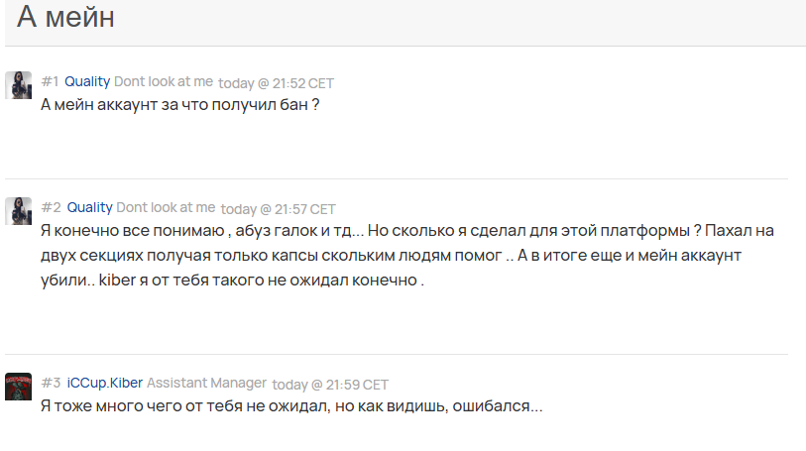The height and width of the screenshot is (451, 806).
Task: Click timestamp 'today @ 21:59 CET'
Action: pyautogui.click(x=330, y=385)
